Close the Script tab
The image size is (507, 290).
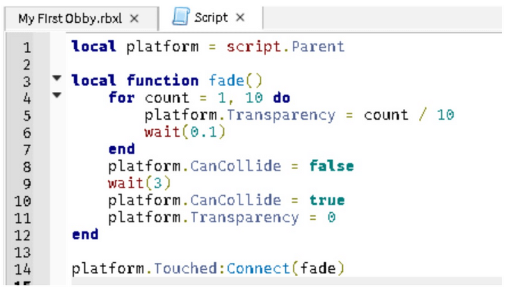240,18
